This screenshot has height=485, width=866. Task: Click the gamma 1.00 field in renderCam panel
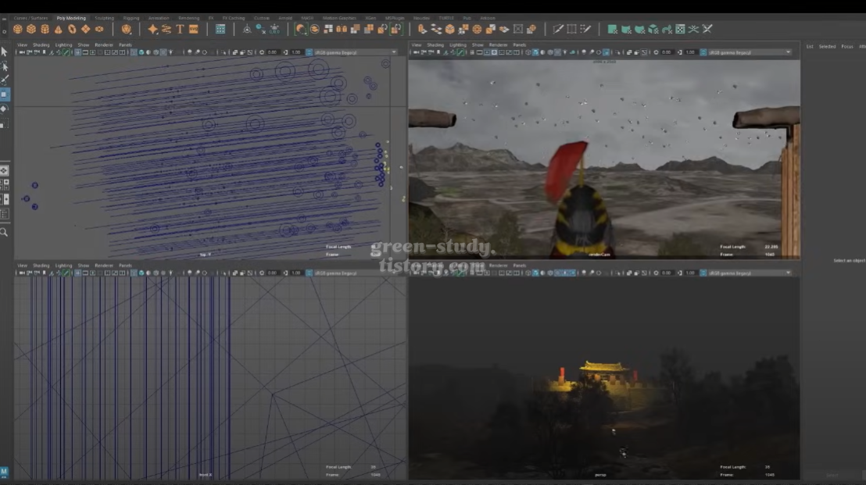pos(690,52)
